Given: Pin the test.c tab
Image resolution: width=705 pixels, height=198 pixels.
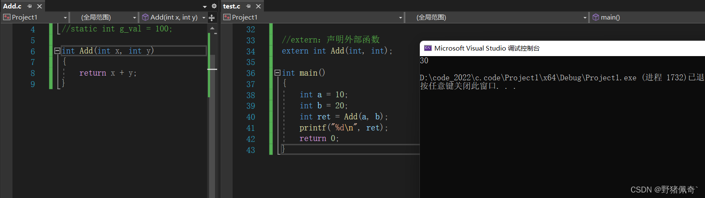Looking at the screenshot, I should tap(248, 6).
